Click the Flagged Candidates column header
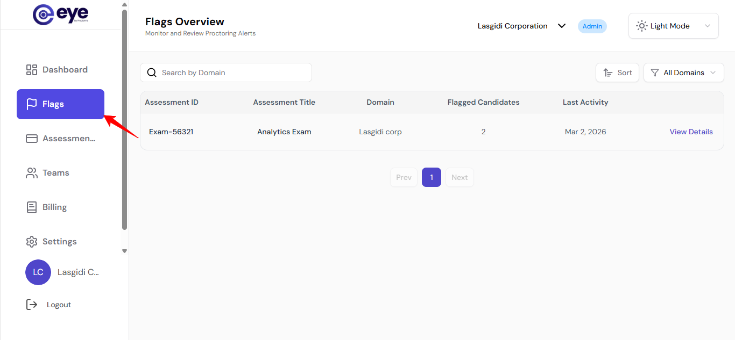 [484, 102]
